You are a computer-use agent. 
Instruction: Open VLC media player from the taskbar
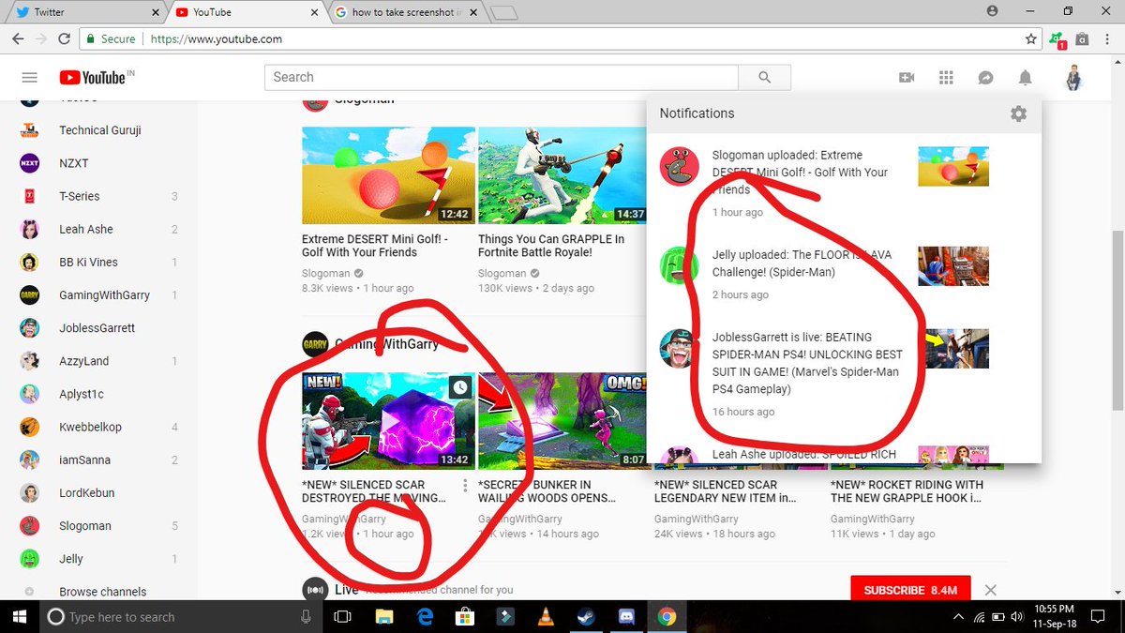click(x=546, y=616)
